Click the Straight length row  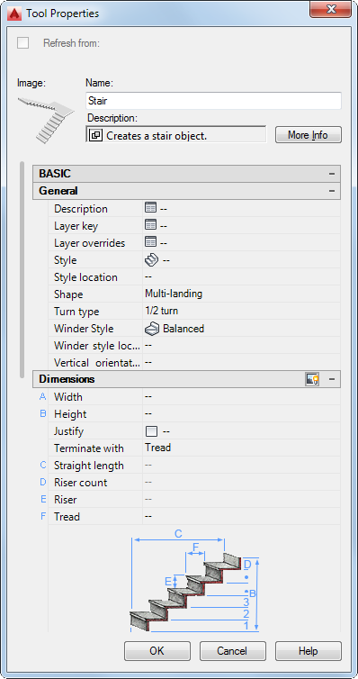pyautogui.click(x=194, y=466)
